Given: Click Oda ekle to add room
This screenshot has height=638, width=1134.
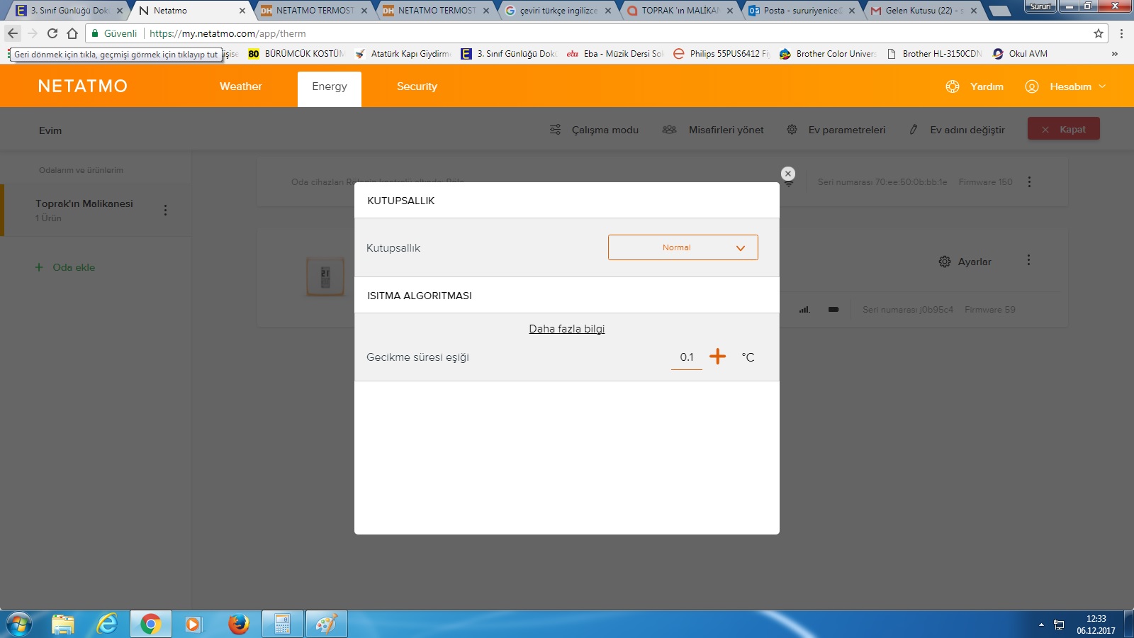Looking at the screenshot, I should [x=65, y=267].
